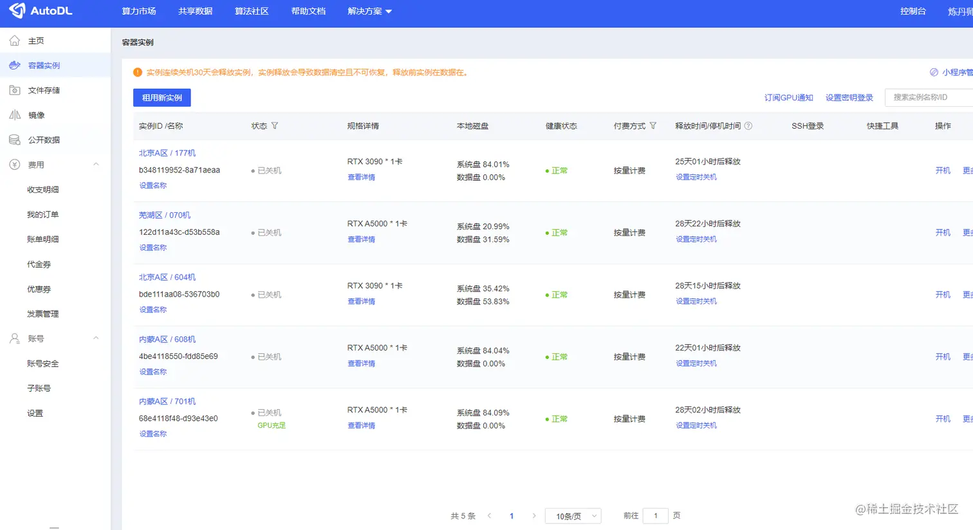Click 数据盘 53.83% disk usage text
973x530 pixels.
[x=483, y=302]
